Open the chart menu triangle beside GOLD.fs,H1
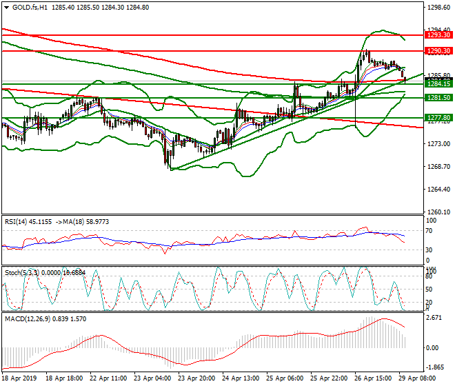Image resolution: width=455 pixels, height=386 pixels. click(x=6, y=8)
